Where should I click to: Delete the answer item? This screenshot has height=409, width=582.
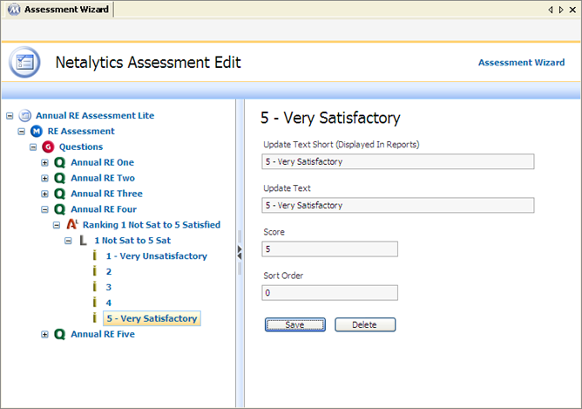click(365, 324)
